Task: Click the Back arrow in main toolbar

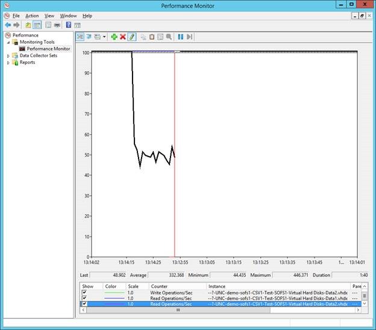Action: [x=7, y=25]
